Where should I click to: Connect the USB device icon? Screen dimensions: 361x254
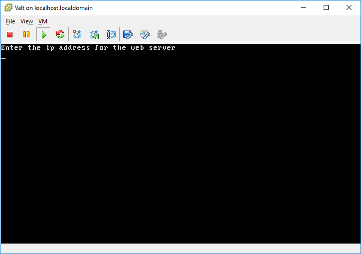(x=162, y=34)
